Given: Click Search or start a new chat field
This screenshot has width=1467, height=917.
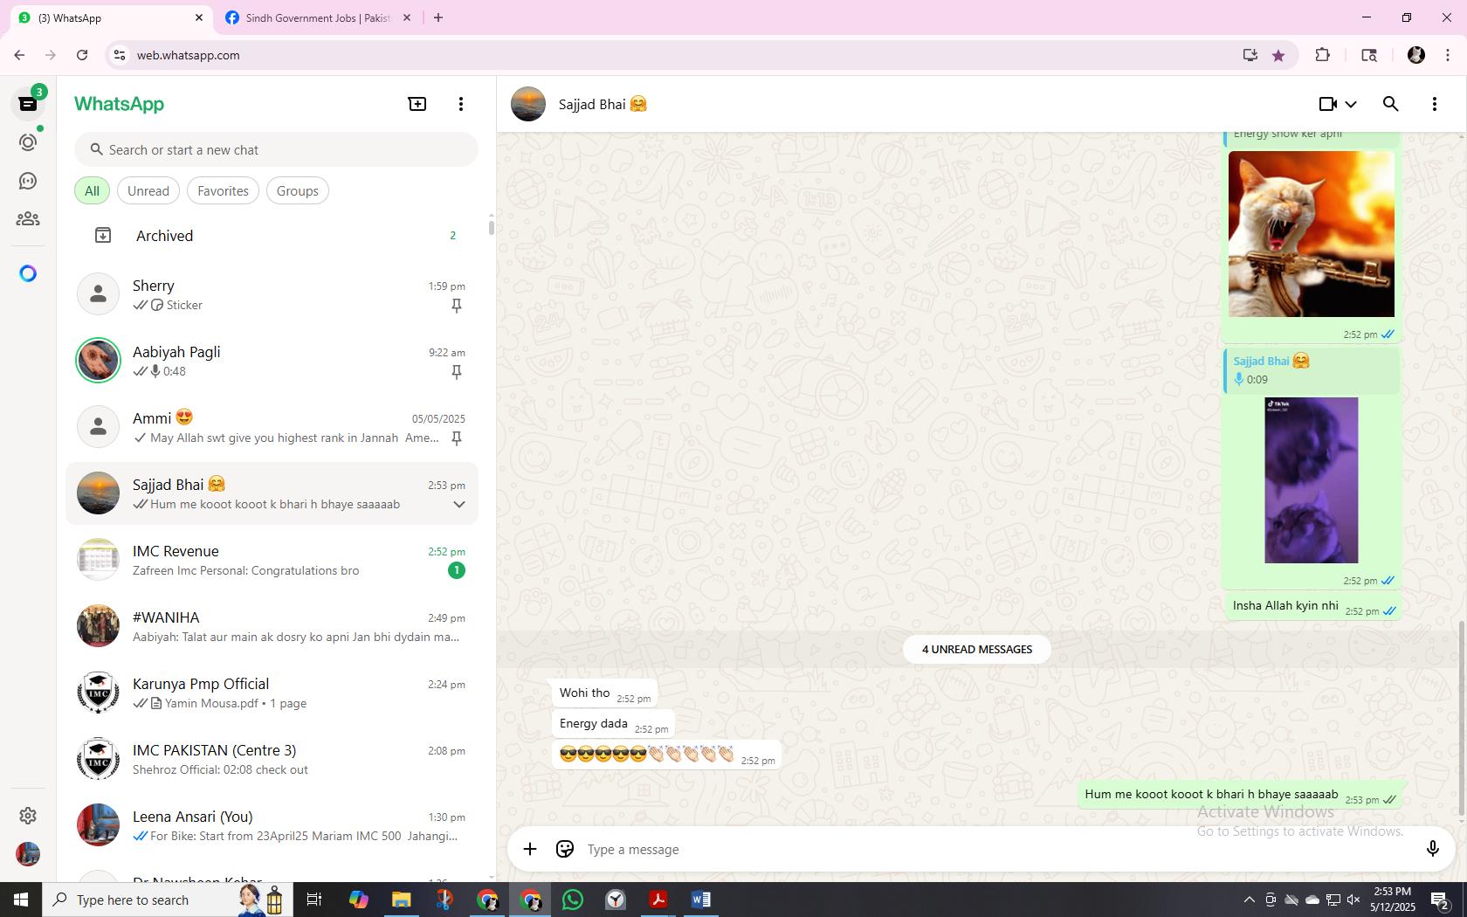Looking at the screenshot, I should pos(276,149).
